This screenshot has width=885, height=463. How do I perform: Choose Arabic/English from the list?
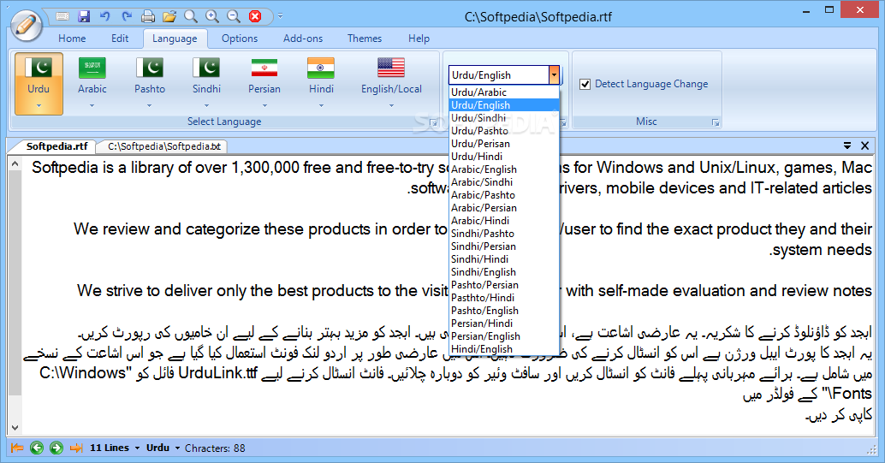pos(504,169)
